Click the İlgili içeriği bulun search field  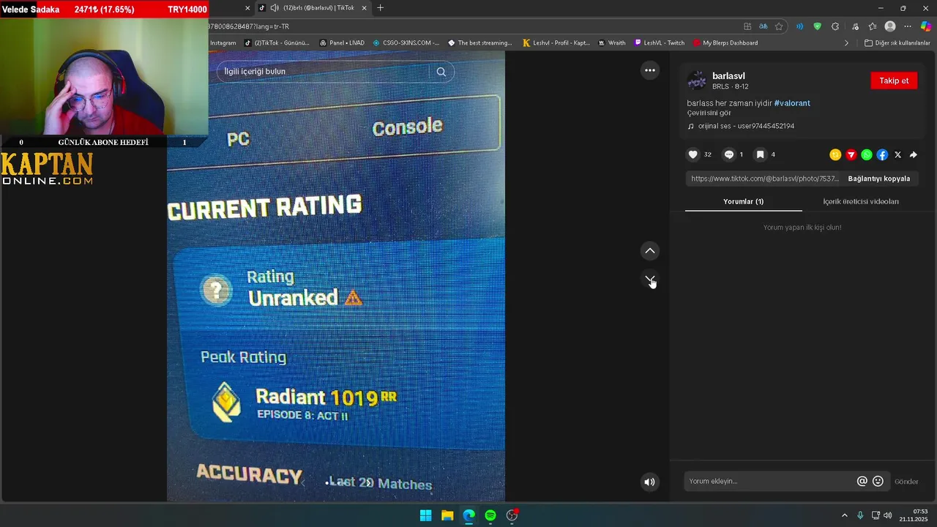point(322,71)
